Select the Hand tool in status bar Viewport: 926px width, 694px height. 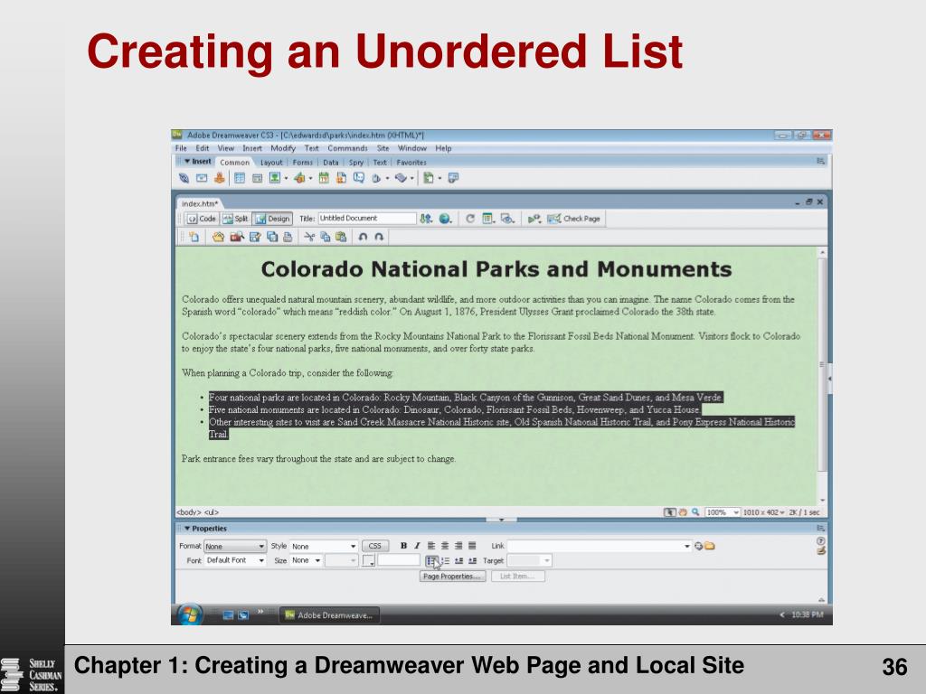click(x=683, y=512)
